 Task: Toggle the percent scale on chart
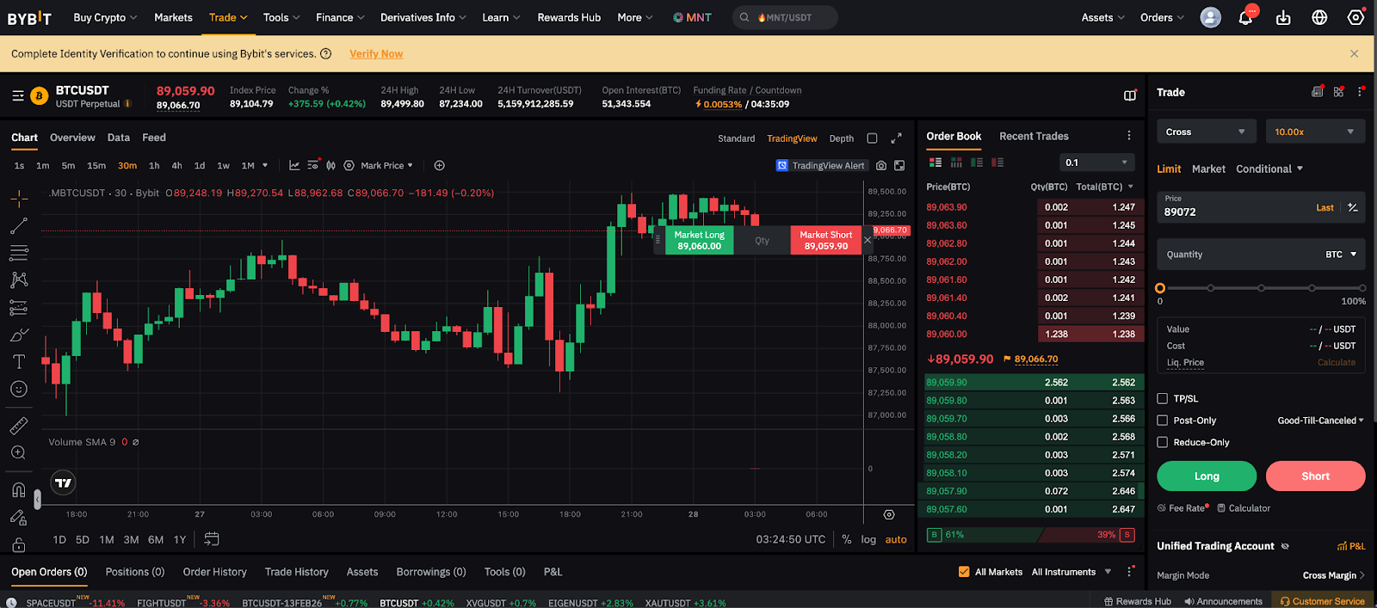847,539
